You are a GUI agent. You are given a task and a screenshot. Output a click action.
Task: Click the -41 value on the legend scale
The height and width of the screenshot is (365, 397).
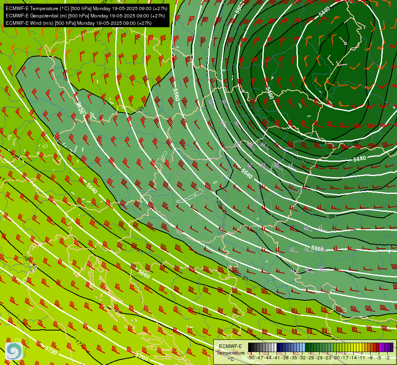[x=276, y=358]
